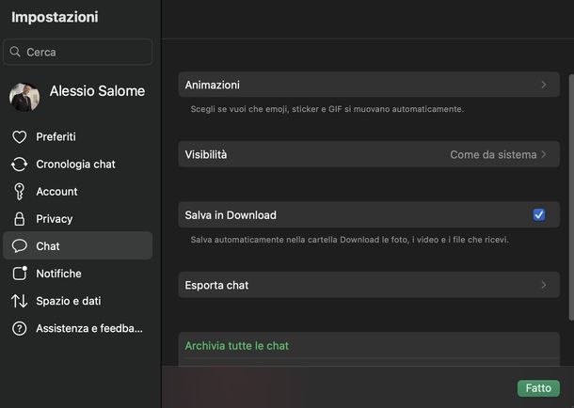Click the key icon beside Account
The width and height of the screenshot is (574, 408).
click(x=20, y=192)
